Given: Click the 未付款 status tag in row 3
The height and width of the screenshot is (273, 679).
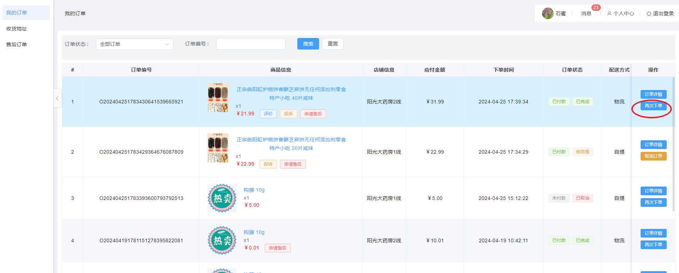Looking at the screenshot, I should point(559,198).
